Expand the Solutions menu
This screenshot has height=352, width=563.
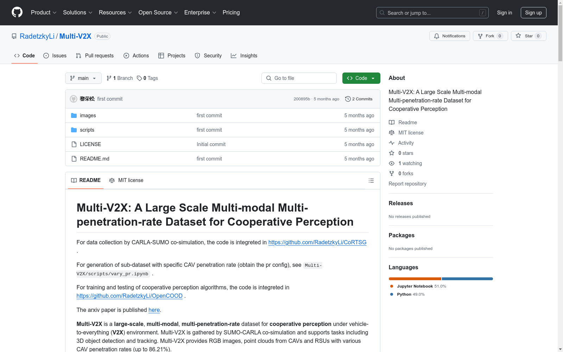pos(78,13)
